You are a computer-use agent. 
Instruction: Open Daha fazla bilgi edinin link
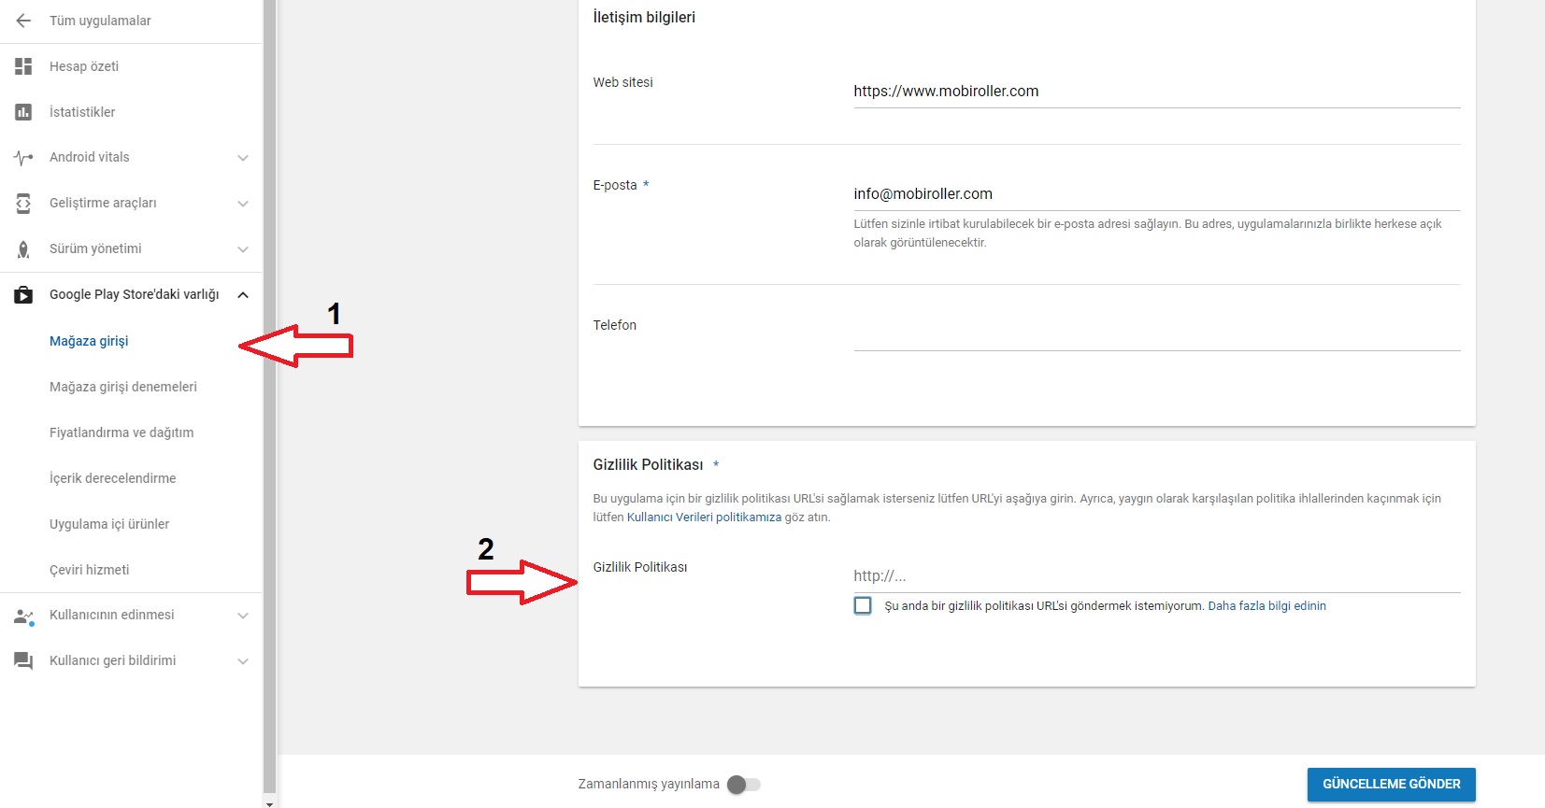[x=1266, y=606]
